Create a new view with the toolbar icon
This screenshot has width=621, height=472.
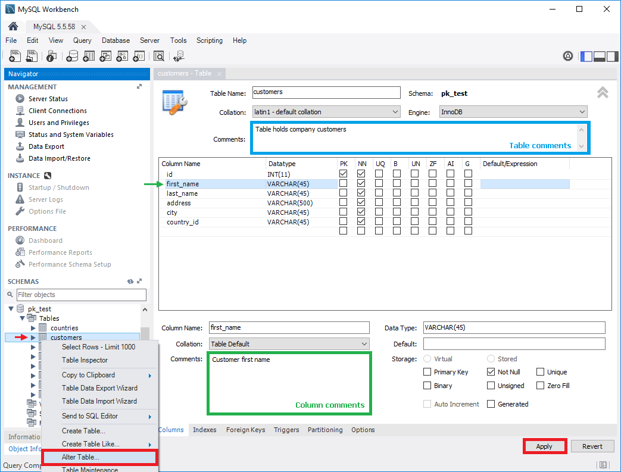[x=105, y=55]
